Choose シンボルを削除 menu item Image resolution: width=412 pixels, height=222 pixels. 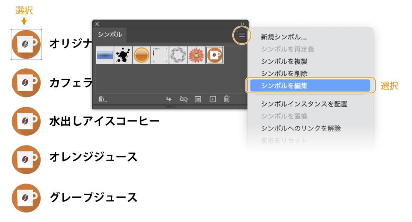click(284, 73)
